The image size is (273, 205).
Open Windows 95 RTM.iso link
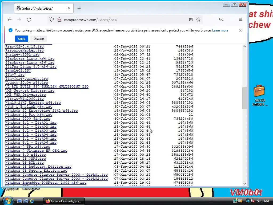pos(25,163)
